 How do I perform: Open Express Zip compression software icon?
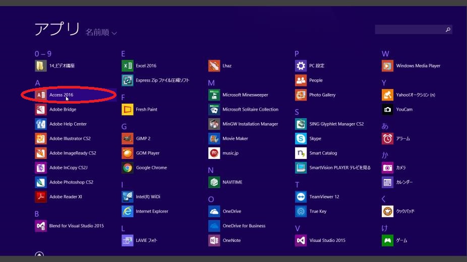pos(128,80)
